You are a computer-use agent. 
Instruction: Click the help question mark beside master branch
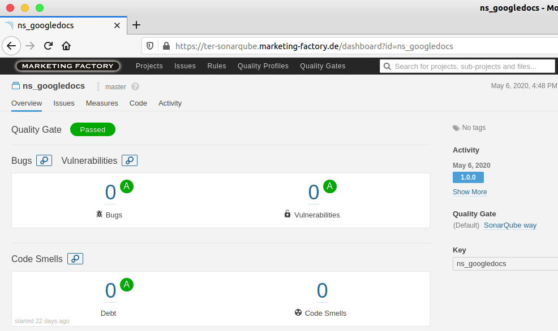point(134,86)
